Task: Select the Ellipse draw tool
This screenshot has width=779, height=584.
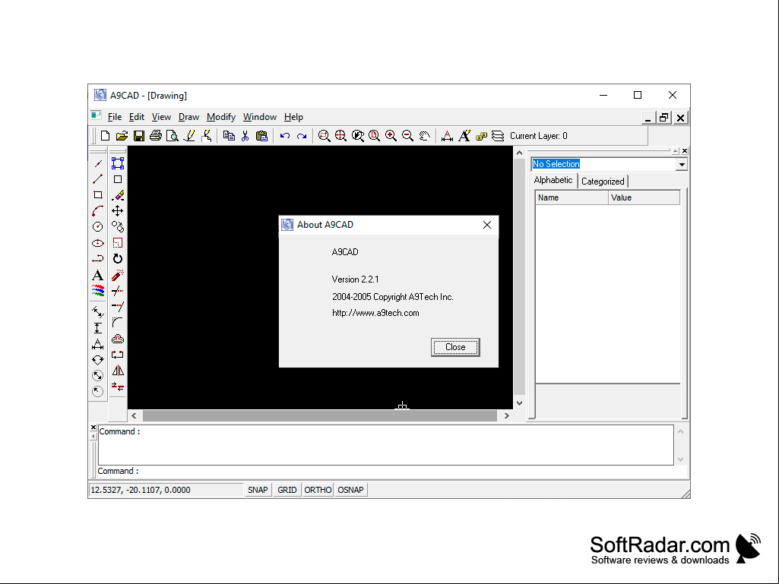Action: (x=98, y=243)
